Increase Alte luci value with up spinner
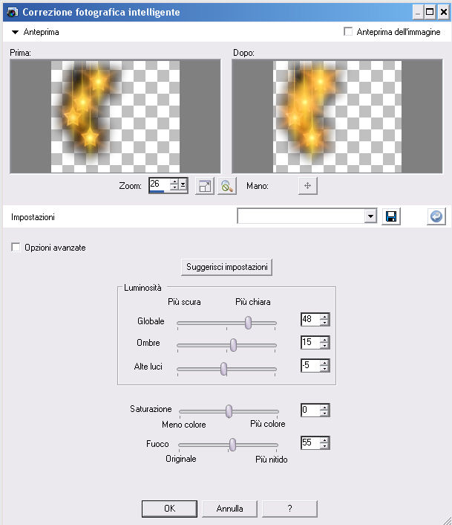 coord(324,363)
